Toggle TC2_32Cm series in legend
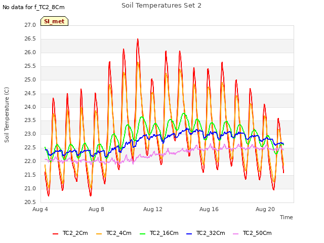Image resolution: width=324 pixels, height=243 pixels. click(x=206, y=233)
